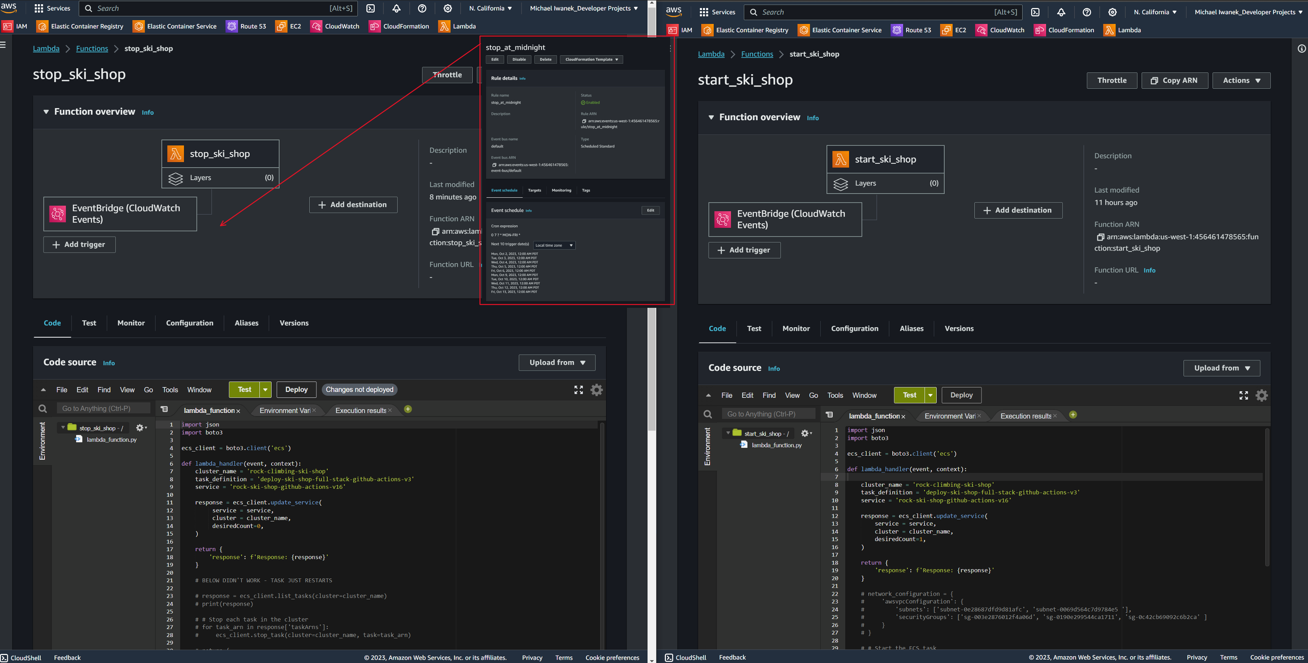Image resolution: width=1308 pixels, height=663 pixels.
Task: Open Services grid in stop_ski_shop window
Action: pyautogui.click(x=52, y=8)
